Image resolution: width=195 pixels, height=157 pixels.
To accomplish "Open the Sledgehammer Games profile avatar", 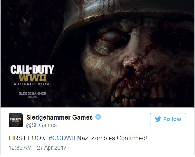I will click(x=16, y=120).
